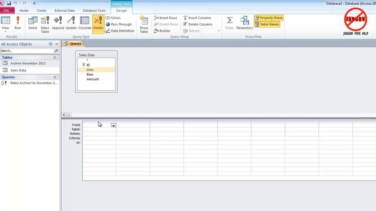This screenshot has width=376, height=211.
Task: Switch to the Create ribbon tab
Action: [x=42, y=11]
